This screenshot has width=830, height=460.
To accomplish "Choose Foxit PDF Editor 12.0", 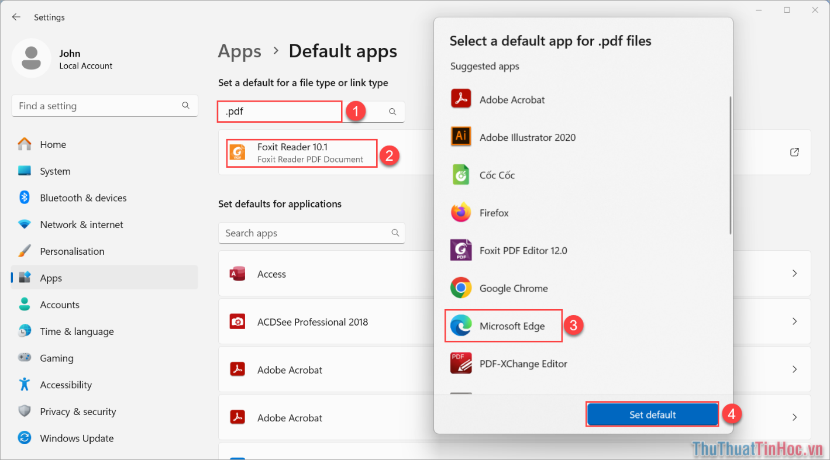I will [522, 250].
